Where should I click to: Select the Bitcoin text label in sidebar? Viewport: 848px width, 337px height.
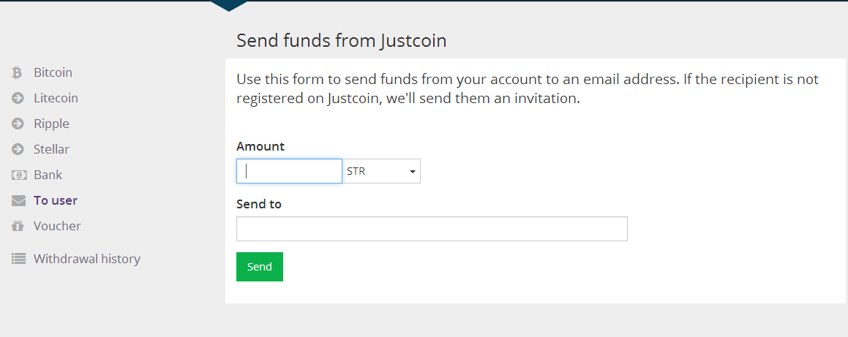53,73
